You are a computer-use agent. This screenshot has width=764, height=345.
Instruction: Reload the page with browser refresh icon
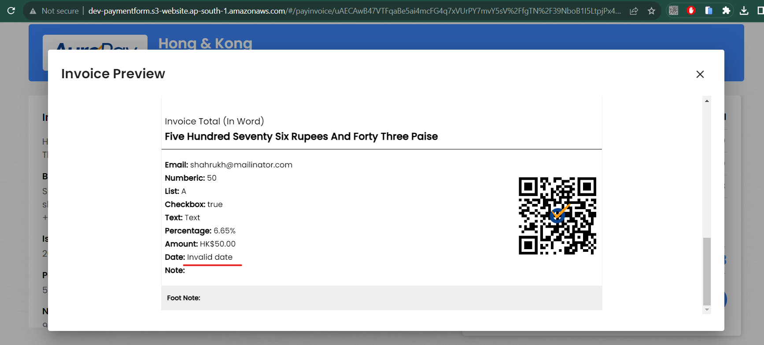pos(11,11)
